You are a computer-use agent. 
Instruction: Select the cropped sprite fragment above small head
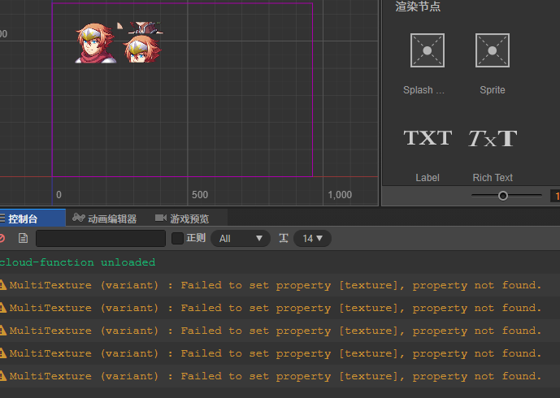(x=145, y=28)
